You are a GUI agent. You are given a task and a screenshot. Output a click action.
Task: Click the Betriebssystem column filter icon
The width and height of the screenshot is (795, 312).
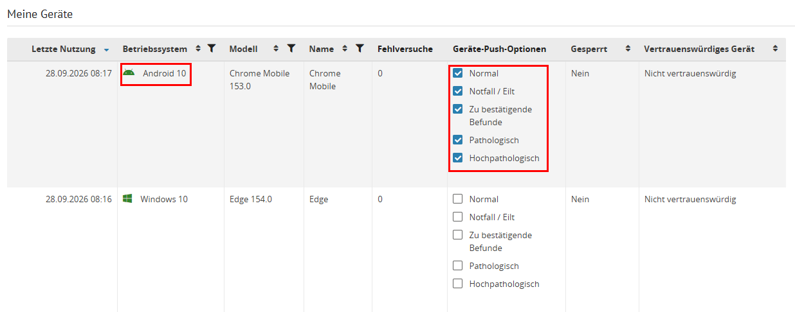[212, 49]
